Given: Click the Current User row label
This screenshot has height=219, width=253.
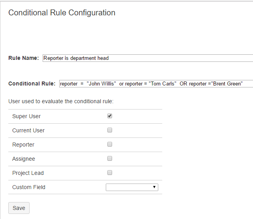Looking at the screenshot, I should [28, 131].
